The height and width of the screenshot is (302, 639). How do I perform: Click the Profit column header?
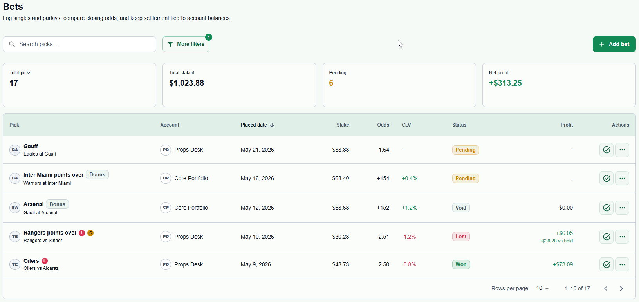pyautogui.click(x=567, y=125)
